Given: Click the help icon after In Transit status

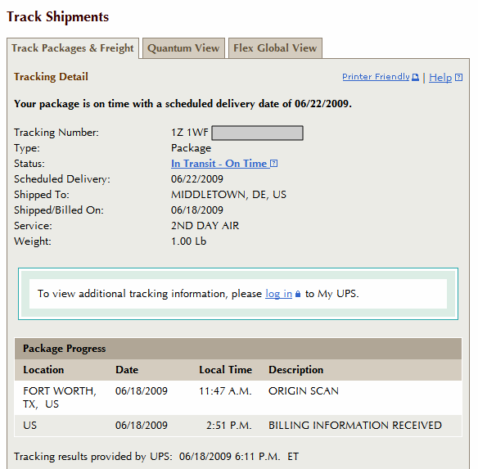Looking at the screenshot, I should (x=273, y=164).
